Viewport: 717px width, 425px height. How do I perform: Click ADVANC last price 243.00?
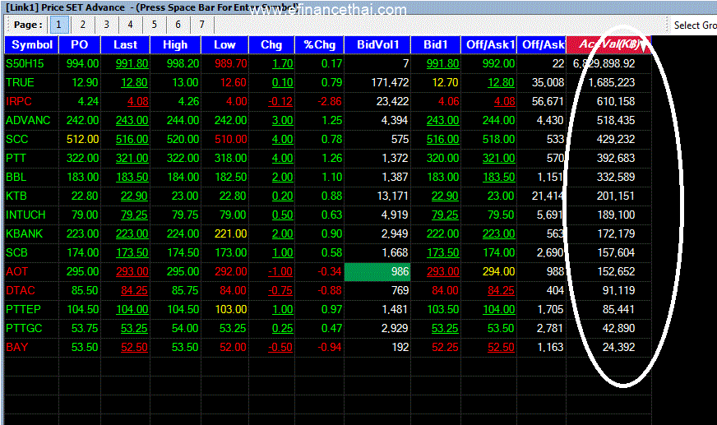pyautogui.click(x=132, y=120)
